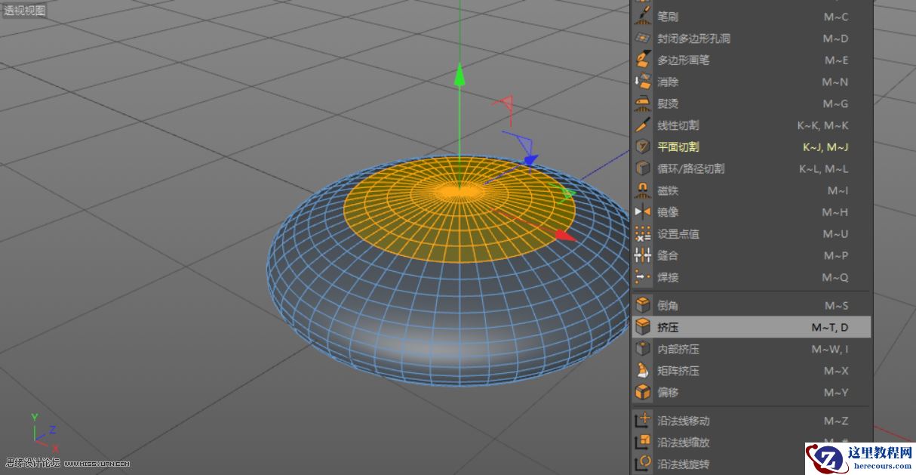
Task: Click the 封闭多边形孔洞 (Close Polygon Hole) icon
Action: click(643, 39)
